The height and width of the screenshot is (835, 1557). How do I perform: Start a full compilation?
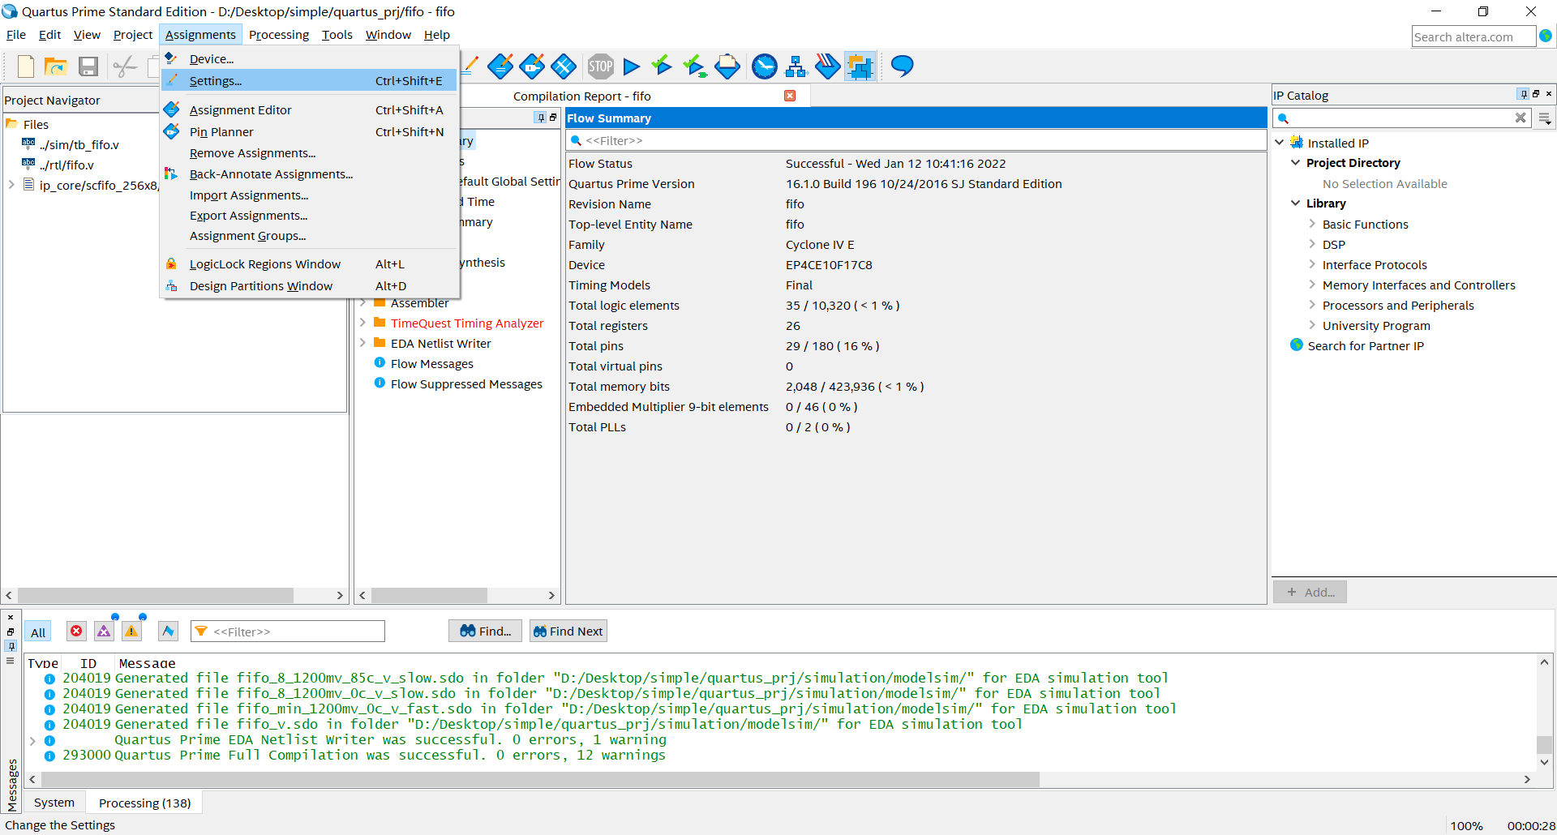632,66
